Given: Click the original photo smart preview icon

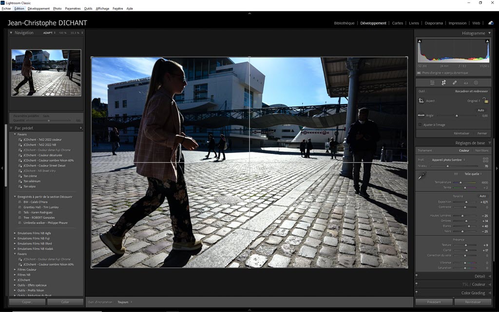Looking at the screenshot, I should pyautogui.click(x=419, y=73).
